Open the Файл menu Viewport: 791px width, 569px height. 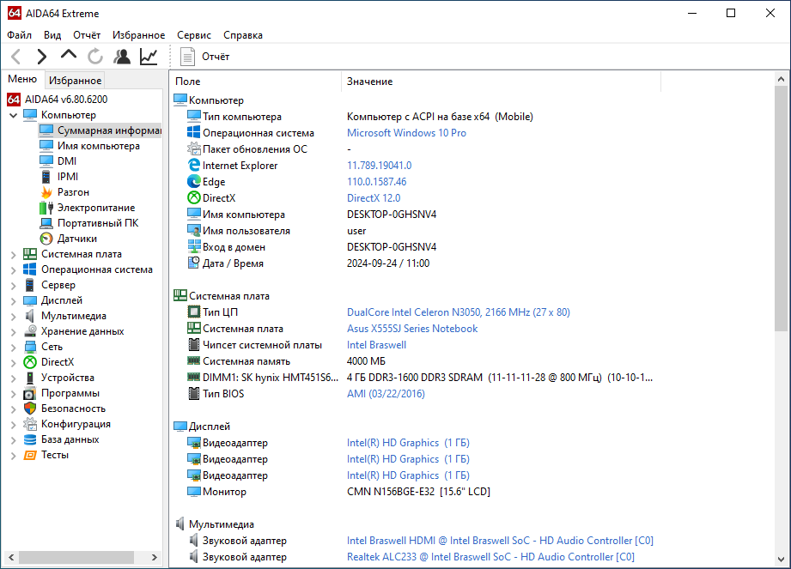[x=19, y=35]
